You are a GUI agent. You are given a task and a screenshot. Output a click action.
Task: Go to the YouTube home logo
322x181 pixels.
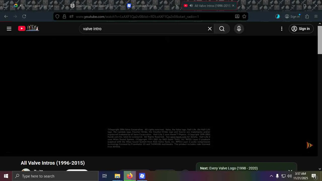[x=28, y=28]
